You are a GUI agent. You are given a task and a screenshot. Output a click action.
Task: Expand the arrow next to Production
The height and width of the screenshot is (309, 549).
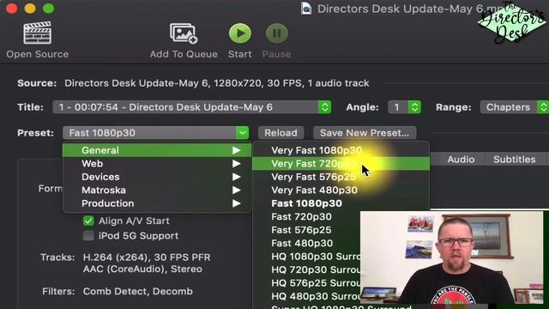(237, 203)
